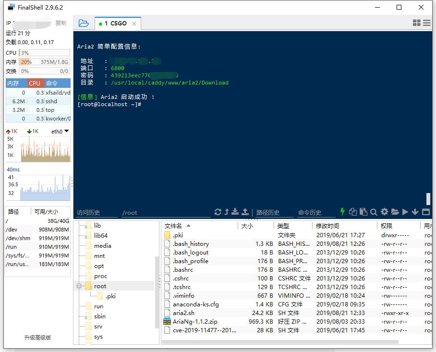
Task: Click the down arrow icon in terminal toolbar
Action: pos(415,212)
